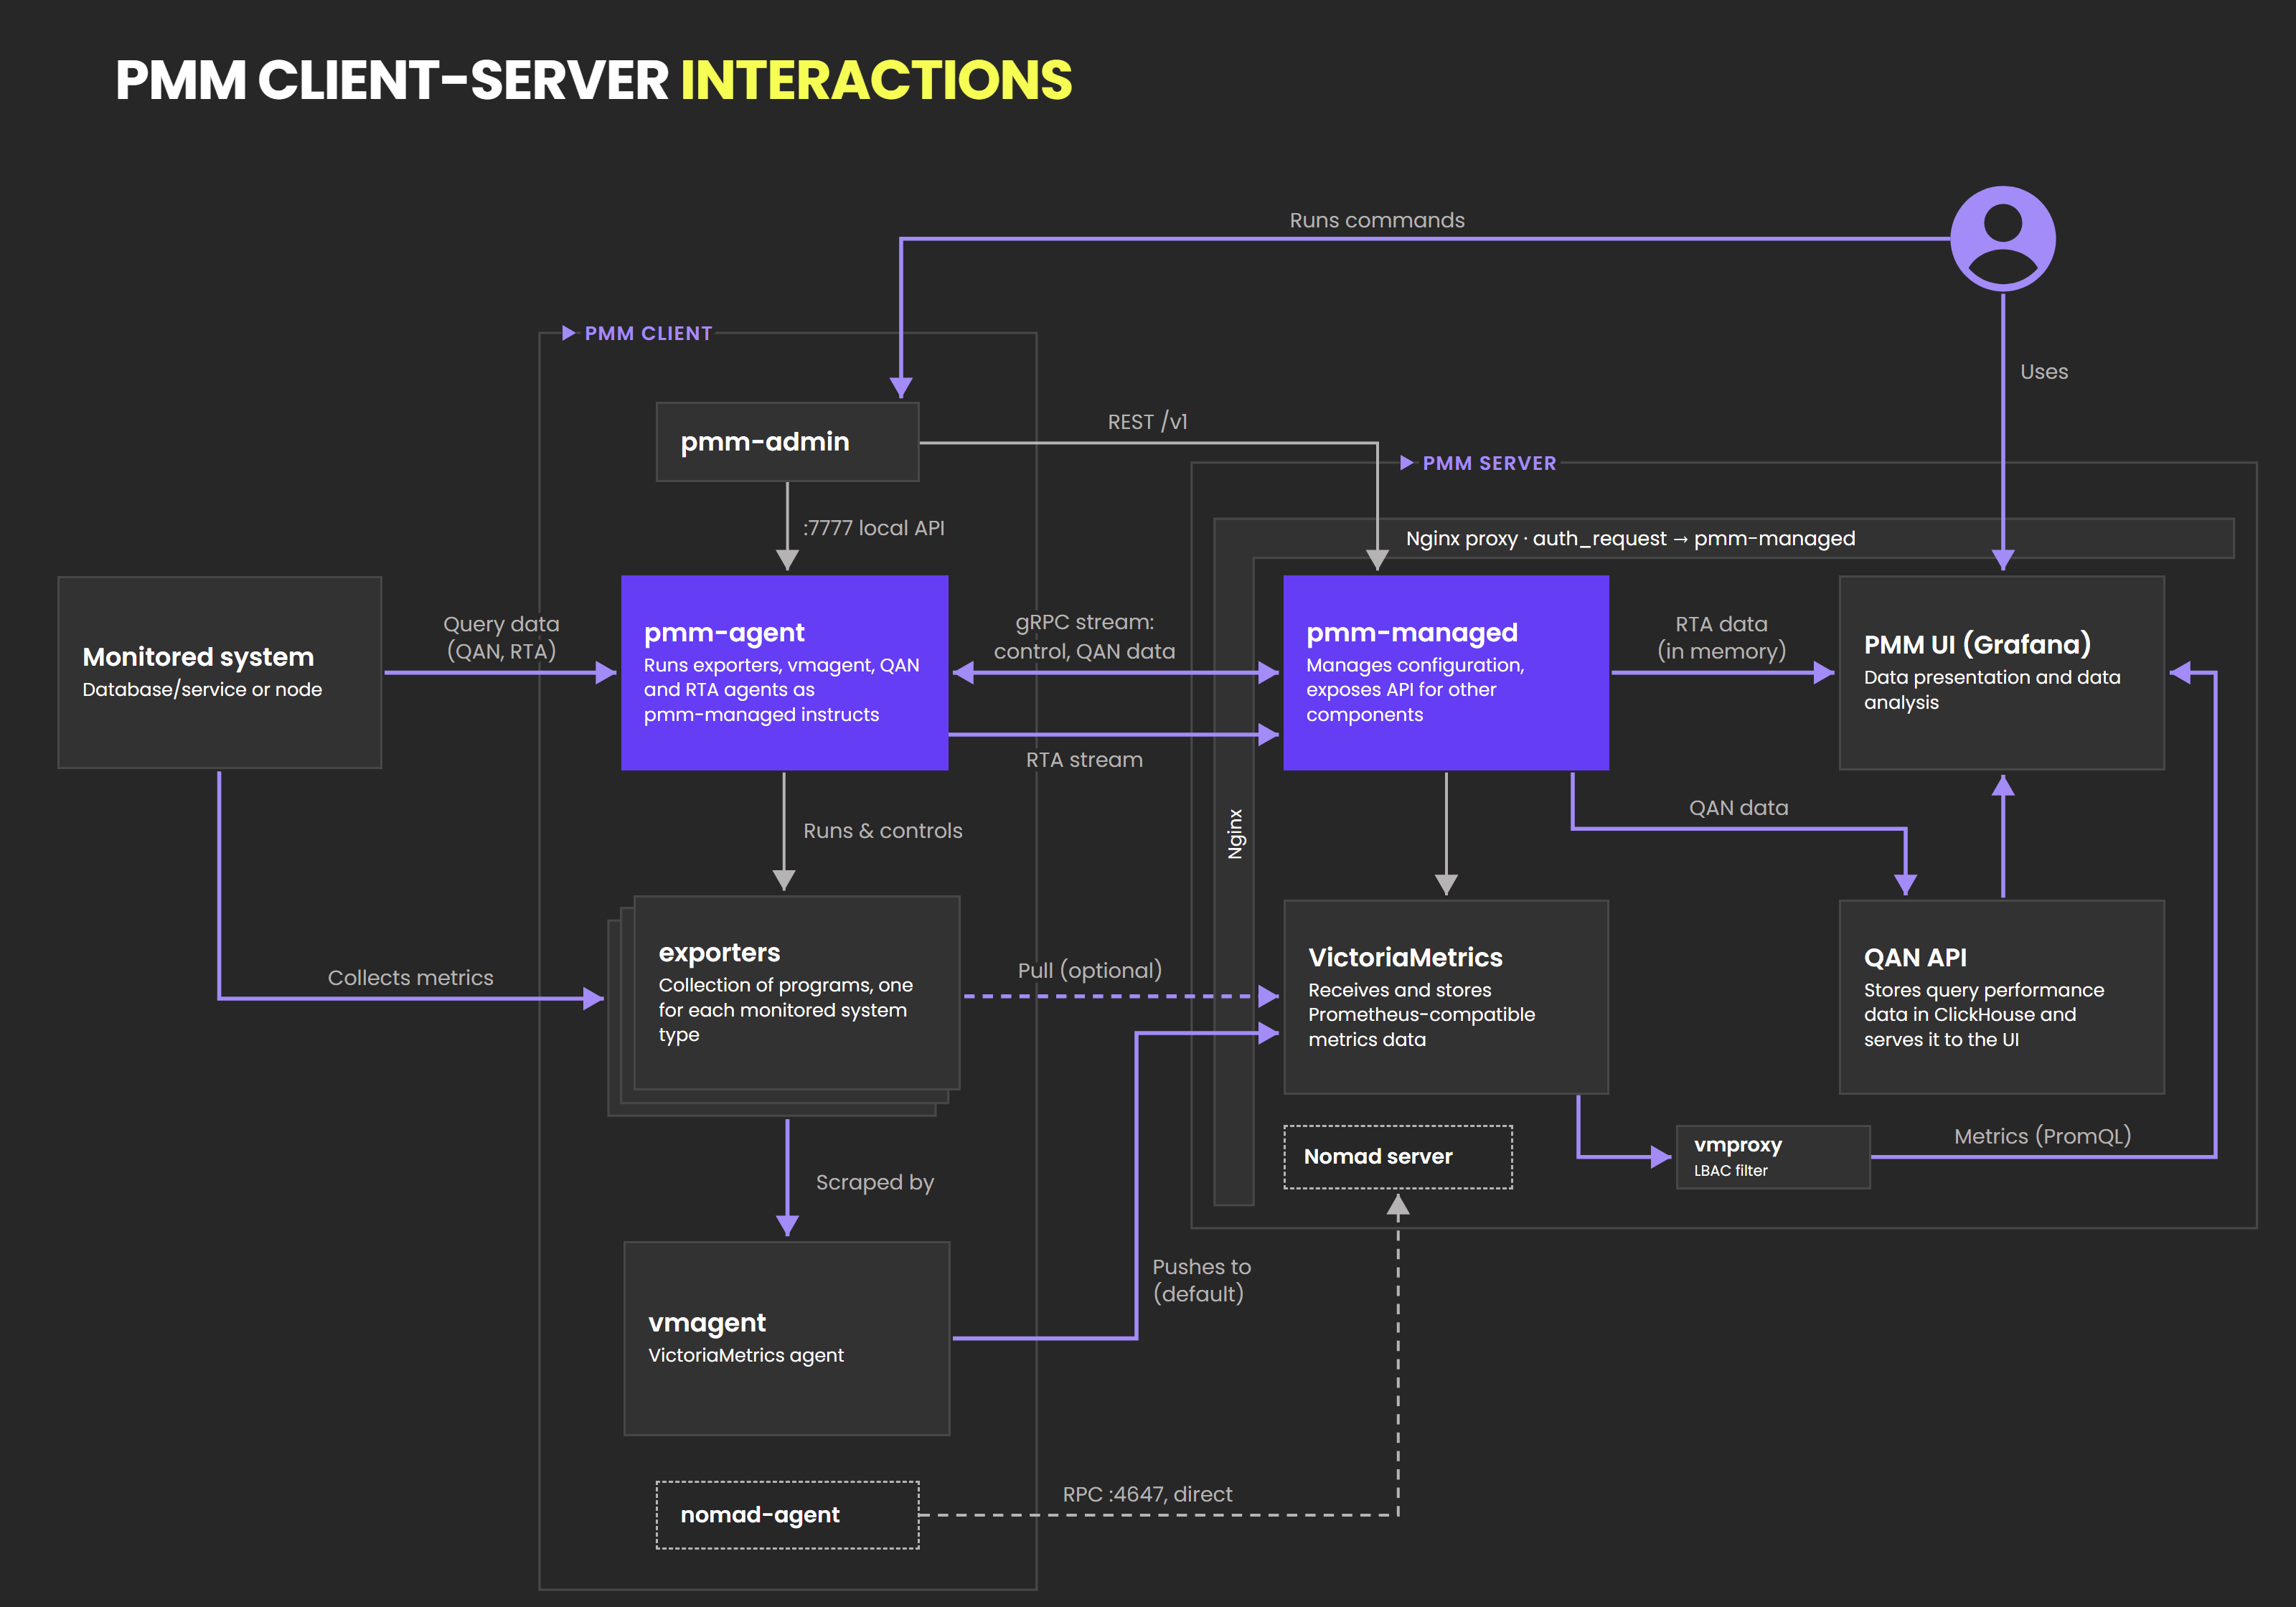Click the Nginx proxy auth_request bar
This screenshot has width=2296, height=1607.
click(x=1724, y=538)
